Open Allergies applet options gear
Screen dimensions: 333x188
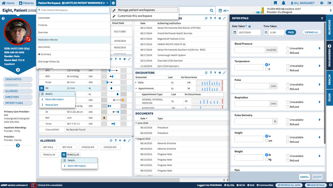click(x=125, y=141)
